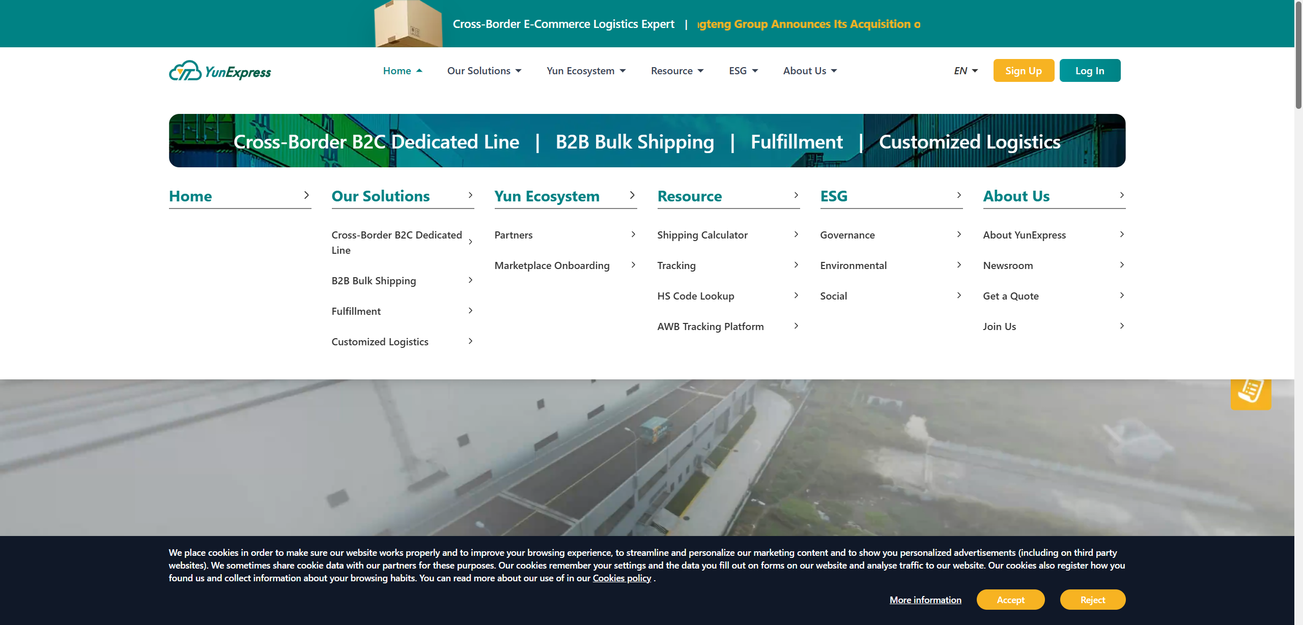Click the arrow next to Governance
Screen dimensions: 1303x625
(x=959, y=234)
